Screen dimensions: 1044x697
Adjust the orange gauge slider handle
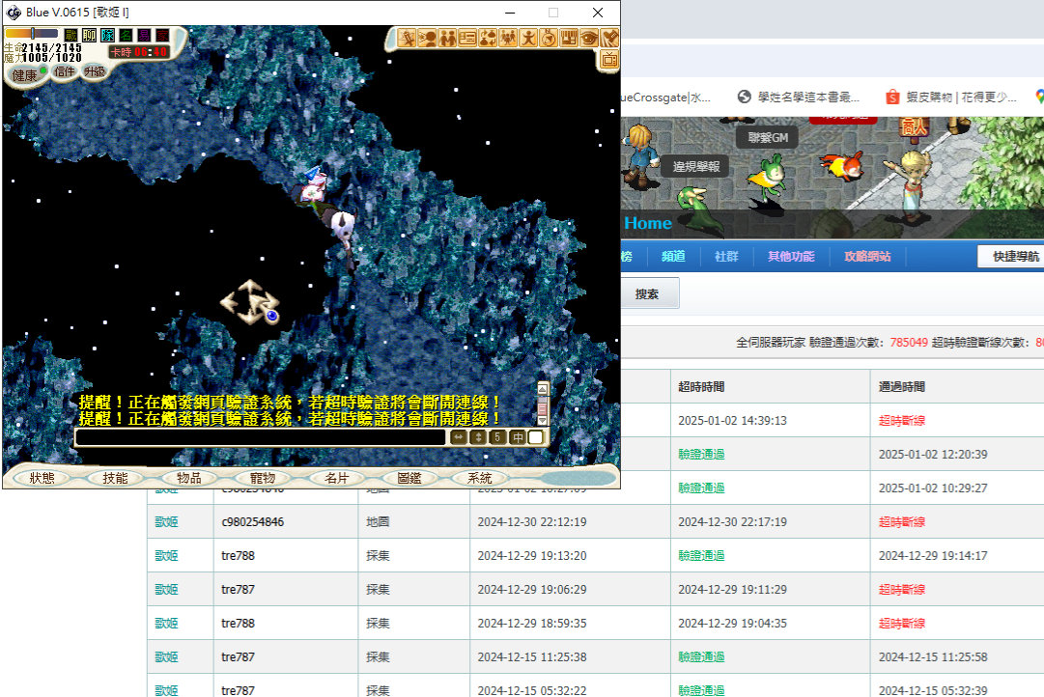click(33, 33)
